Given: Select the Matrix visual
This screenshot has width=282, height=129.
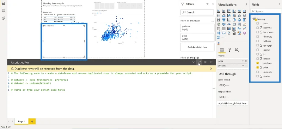Looking at the screenshot, I should pyautogui.click(x=229, y=29).
